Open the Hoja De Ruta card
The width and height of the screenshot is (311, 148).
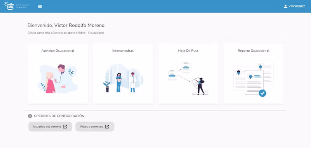(x=188, y=74)
